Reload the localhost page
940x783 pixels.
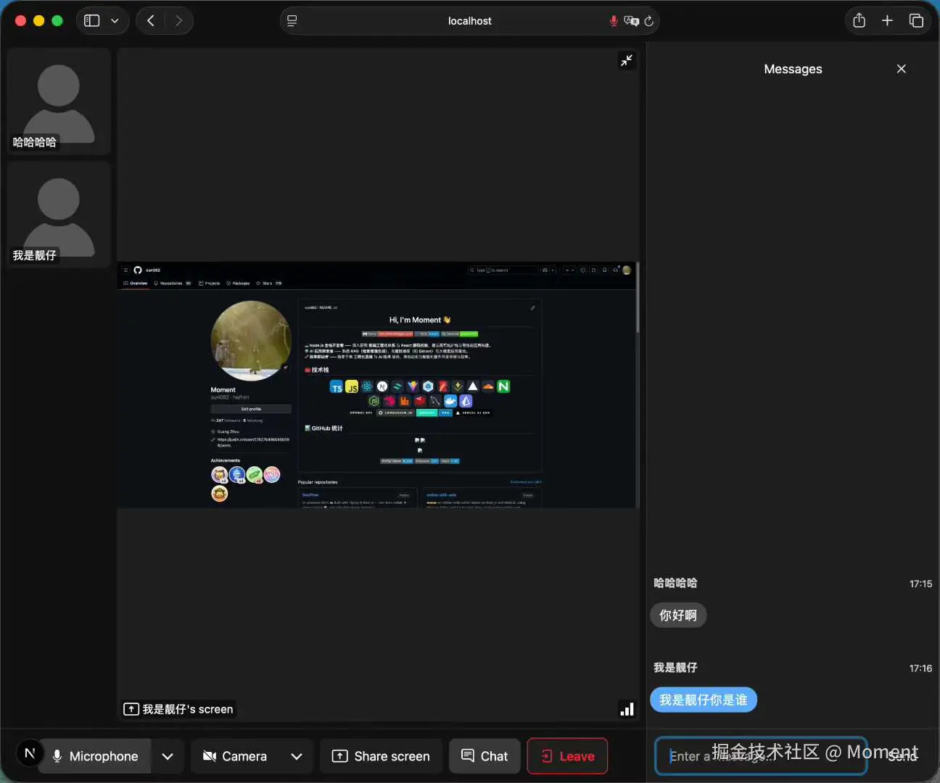tap(649, 21)
